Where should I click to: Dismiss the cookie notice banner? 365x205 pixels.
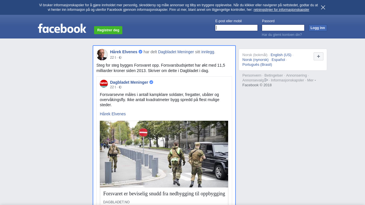pos(323,7)
